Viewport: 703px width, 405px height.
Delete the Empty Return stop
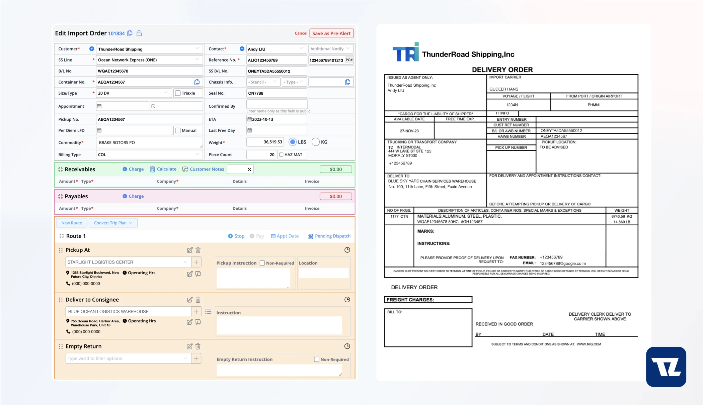tap(198, 346)
